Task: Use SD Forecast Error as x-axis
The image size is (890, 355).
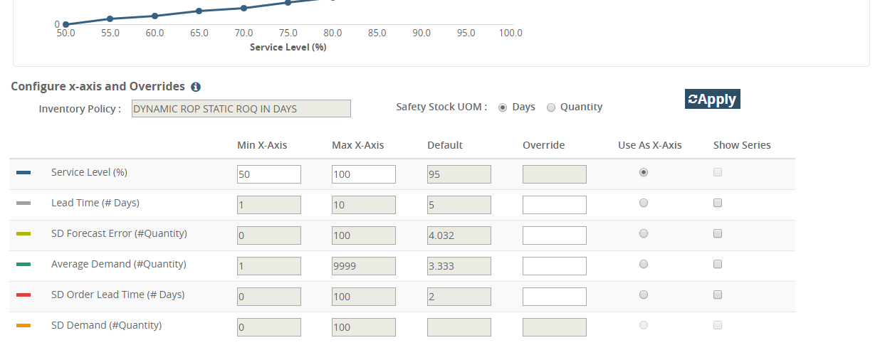Action: tap(644, 233)
